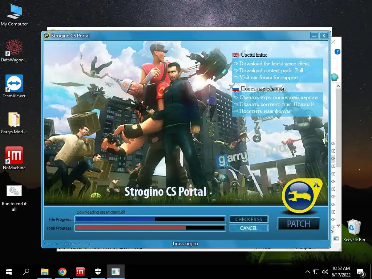The image size is (372, 279).
Task: Cancel the current download
Action: pos(248,228)
